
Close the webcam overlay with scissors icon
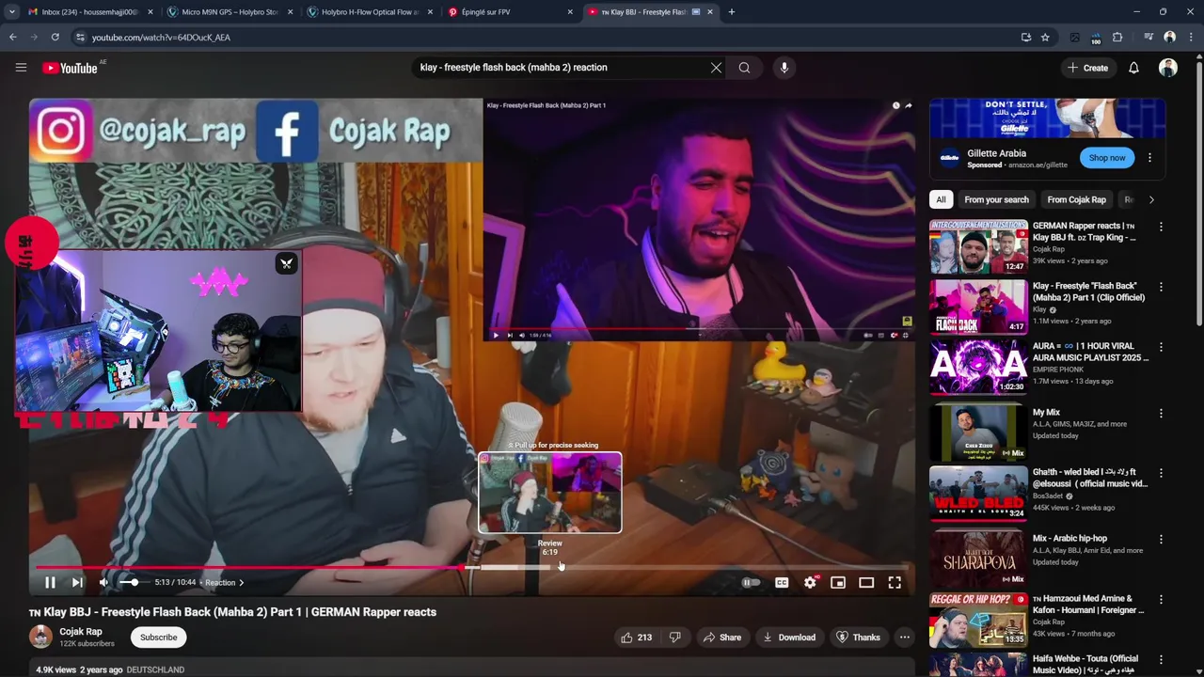(x=287, y=263)
